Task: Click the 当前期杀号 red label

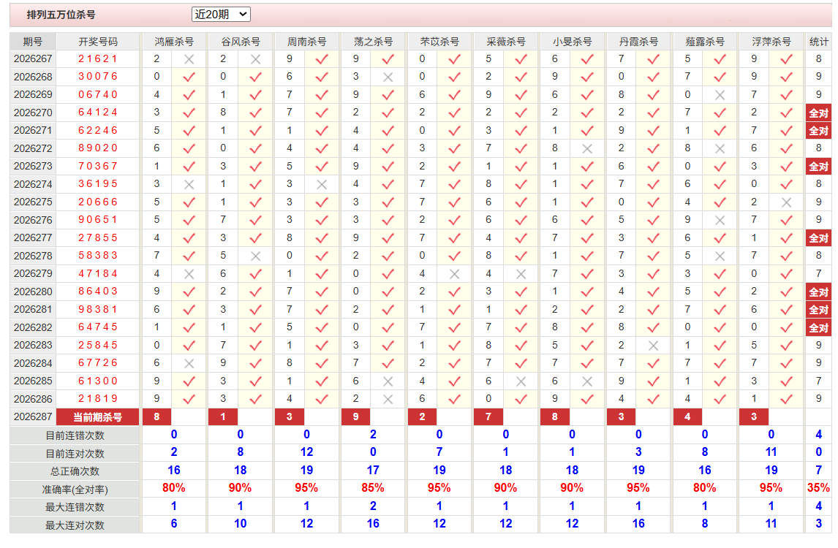Action: (98, 417)
